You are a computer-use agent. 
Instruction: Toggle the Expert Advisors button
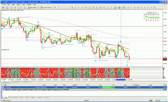(46, 8)
